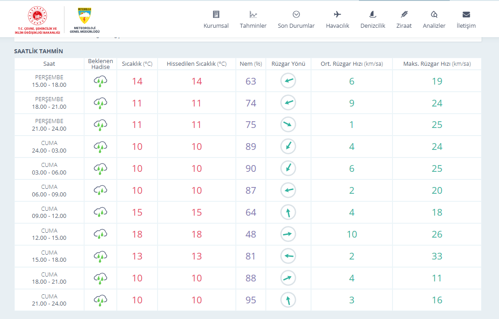Expand Son Durumlar dropdown menu

click(296, 20)
